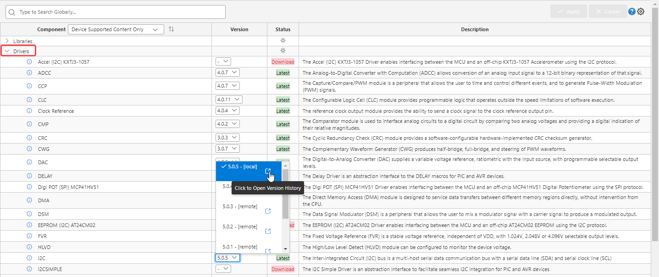Click the component sort arrows icon
659x277 pixels.
pyautogui.click(x=171, y=29)
